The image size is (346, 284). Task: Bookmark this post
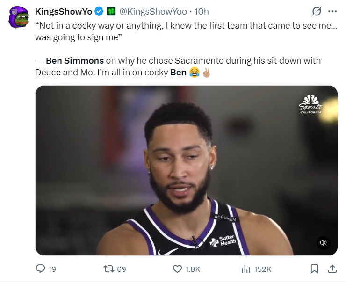point(314,269)
